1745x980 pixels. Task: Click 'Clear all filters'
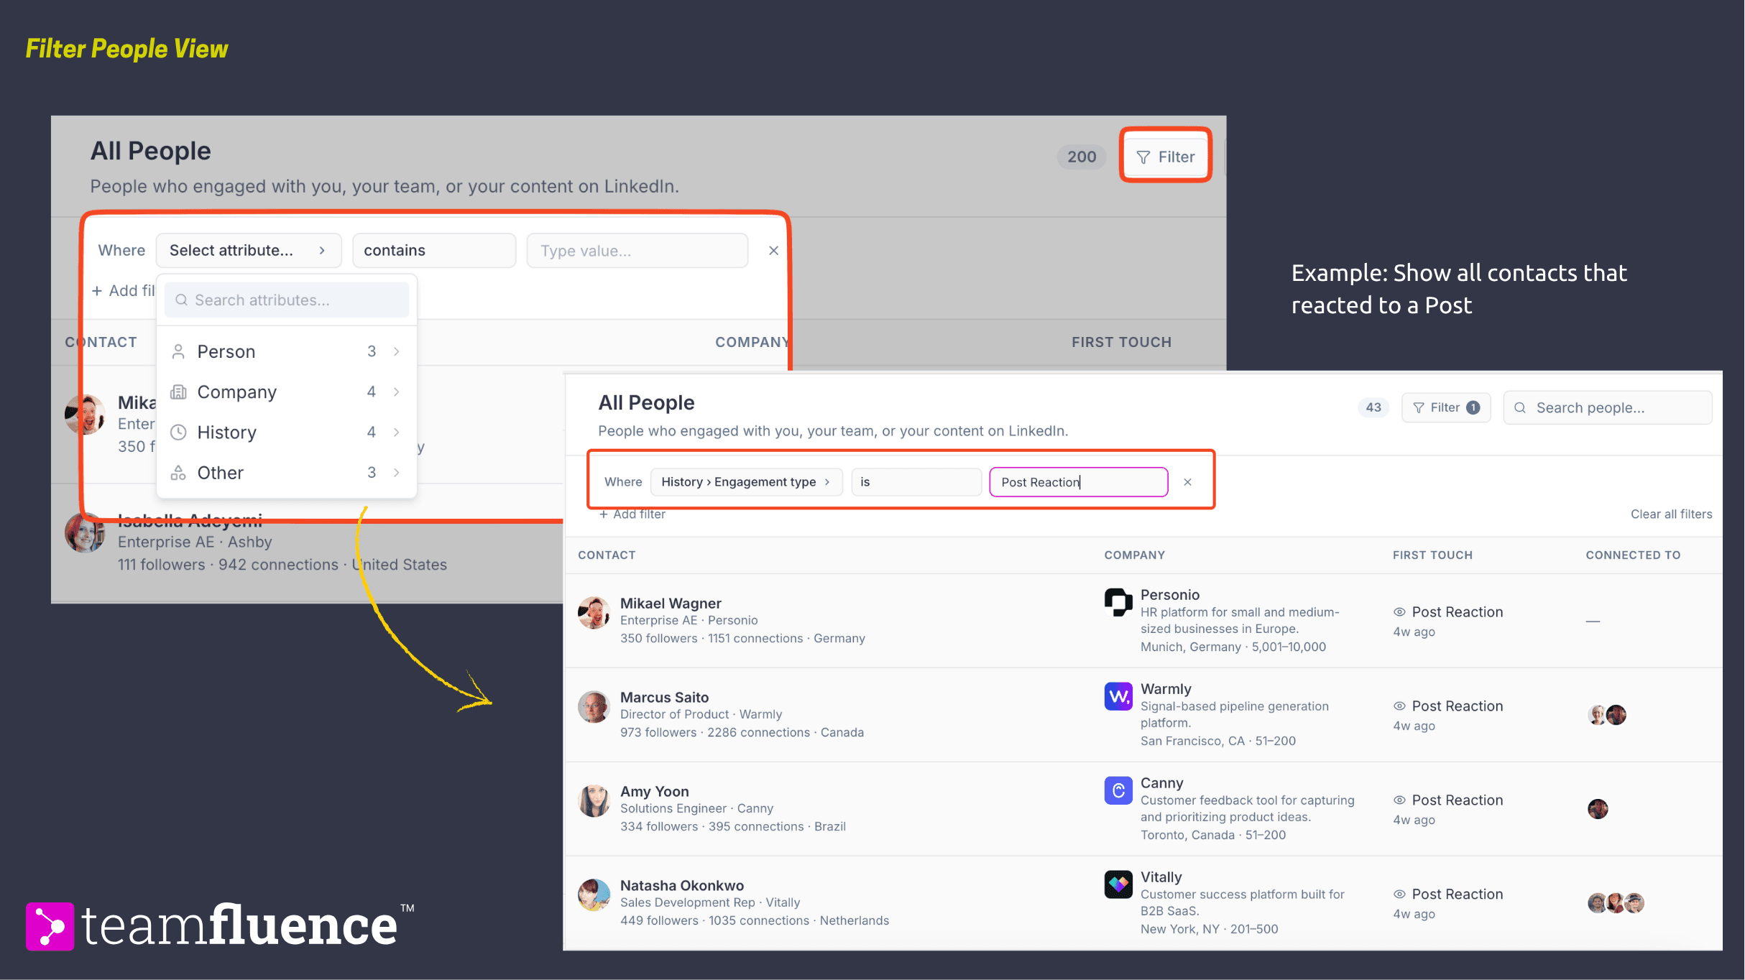pos(1671,514)
